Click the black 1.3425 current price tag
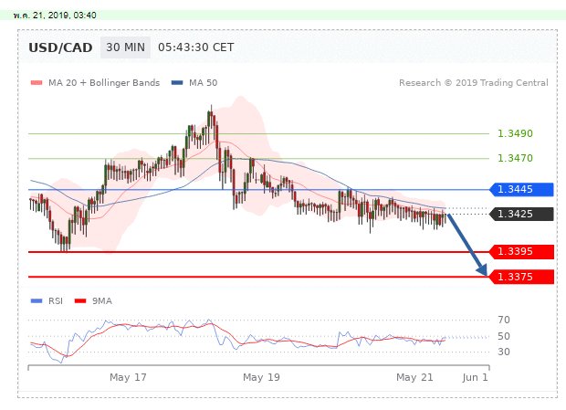This screenshot has width=566, height=410. 521,214
